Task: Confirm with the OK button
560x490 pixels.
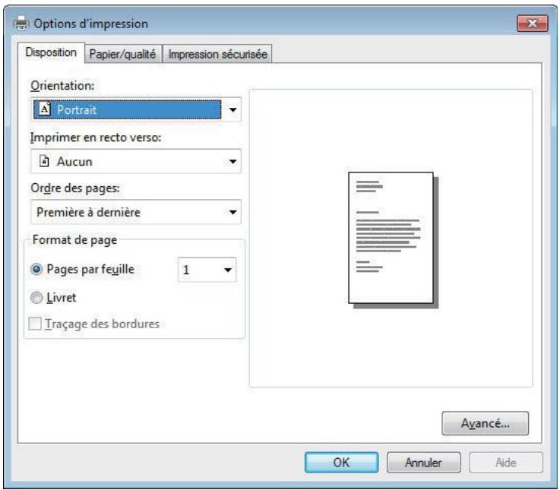Action: 341,463
